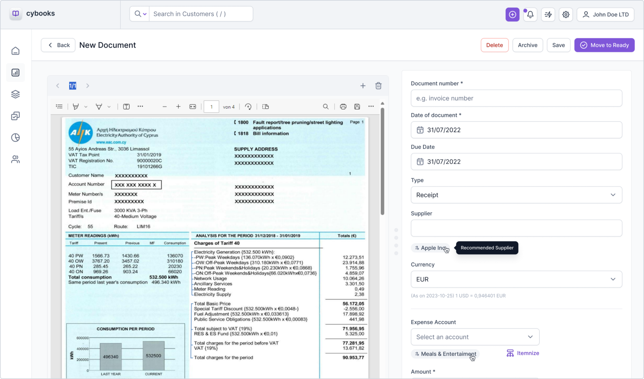Click the panel resize dots handle
Image resolution: width=644 pixels, height=379 pixels.
(396, 241)
